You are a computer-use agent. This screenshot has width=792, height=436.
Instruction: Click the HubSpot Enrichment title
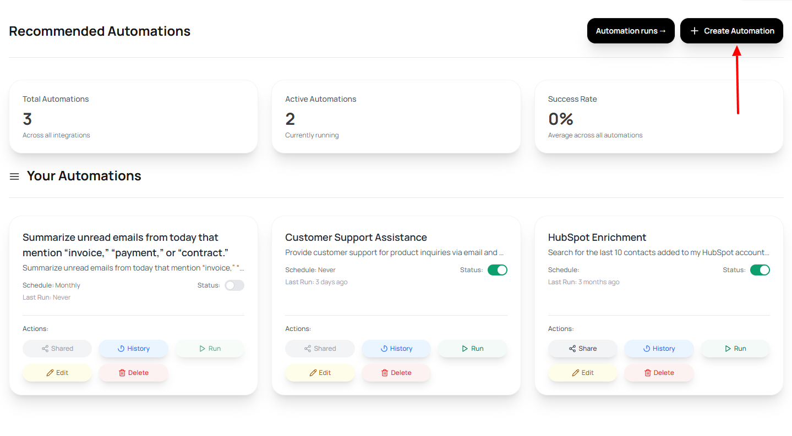click(x=597, y=238)
